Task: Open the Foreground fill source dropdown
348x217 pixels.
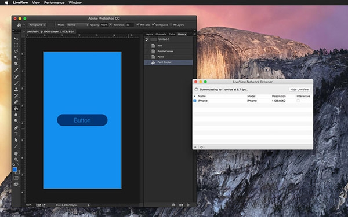Action: pos(37,25)
